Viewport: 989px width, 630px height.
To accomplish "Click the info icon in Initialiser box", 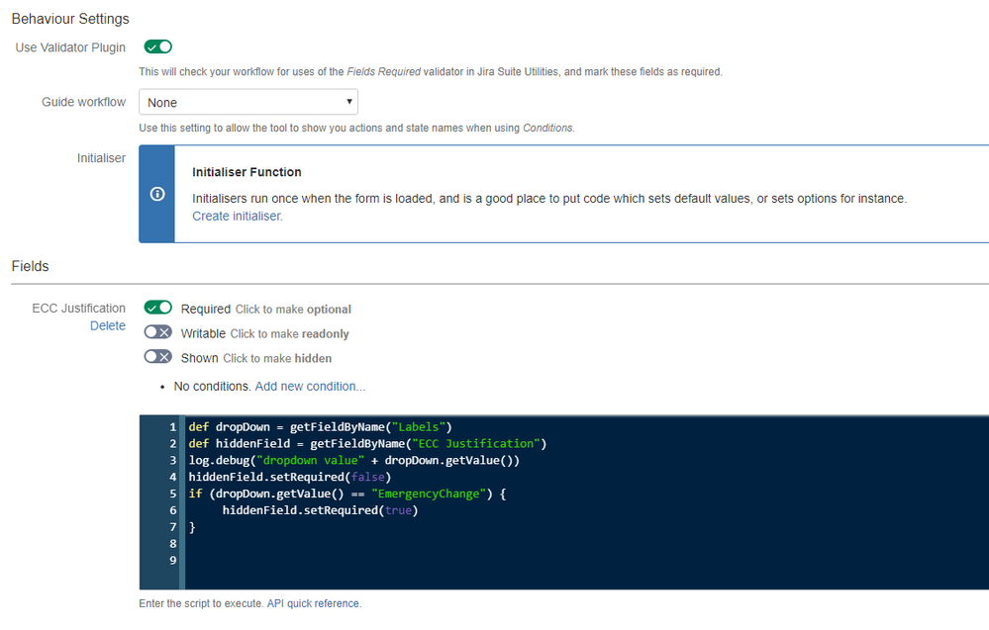I will pos(157,194).
